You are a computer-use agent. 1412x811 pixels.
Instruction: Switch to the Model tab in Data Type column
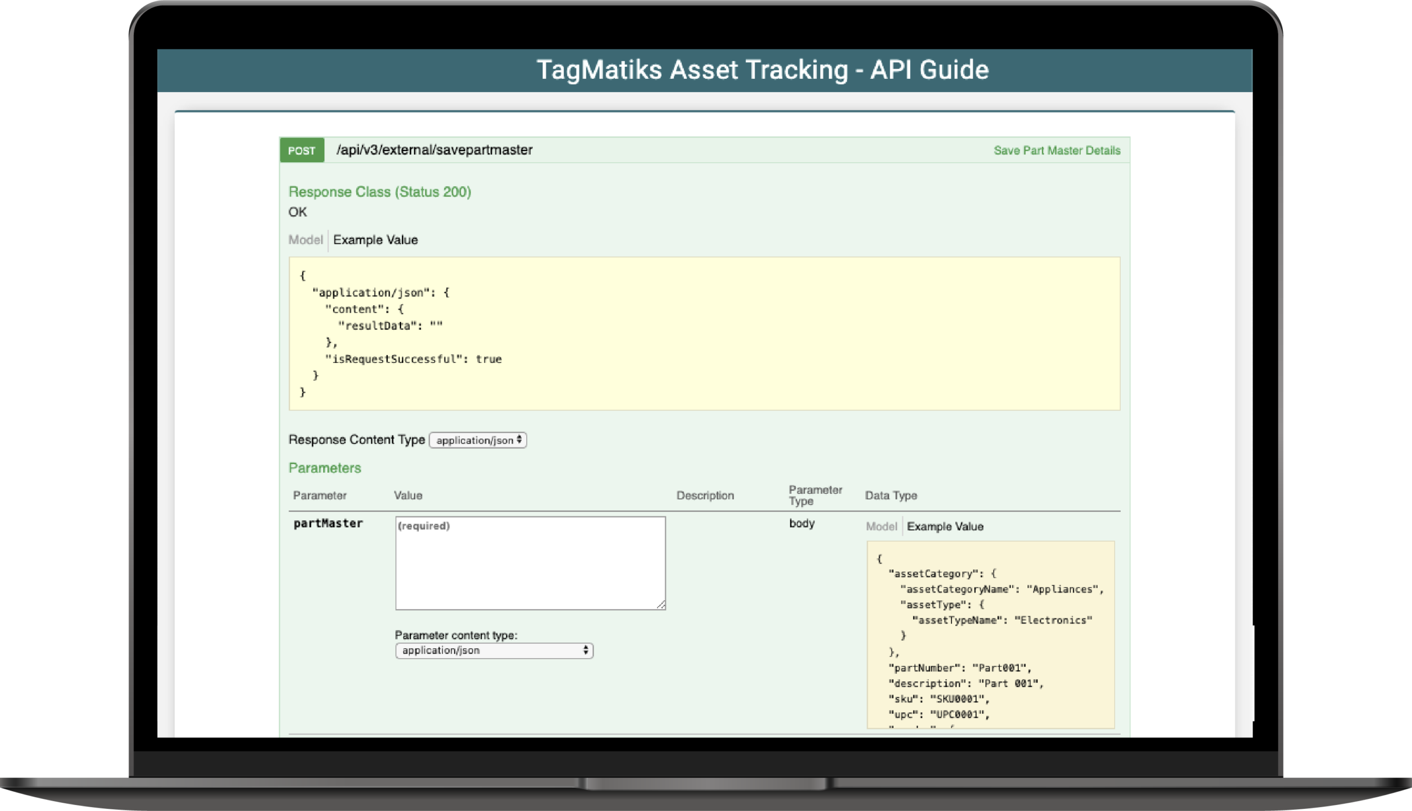(x=881, y=526)
